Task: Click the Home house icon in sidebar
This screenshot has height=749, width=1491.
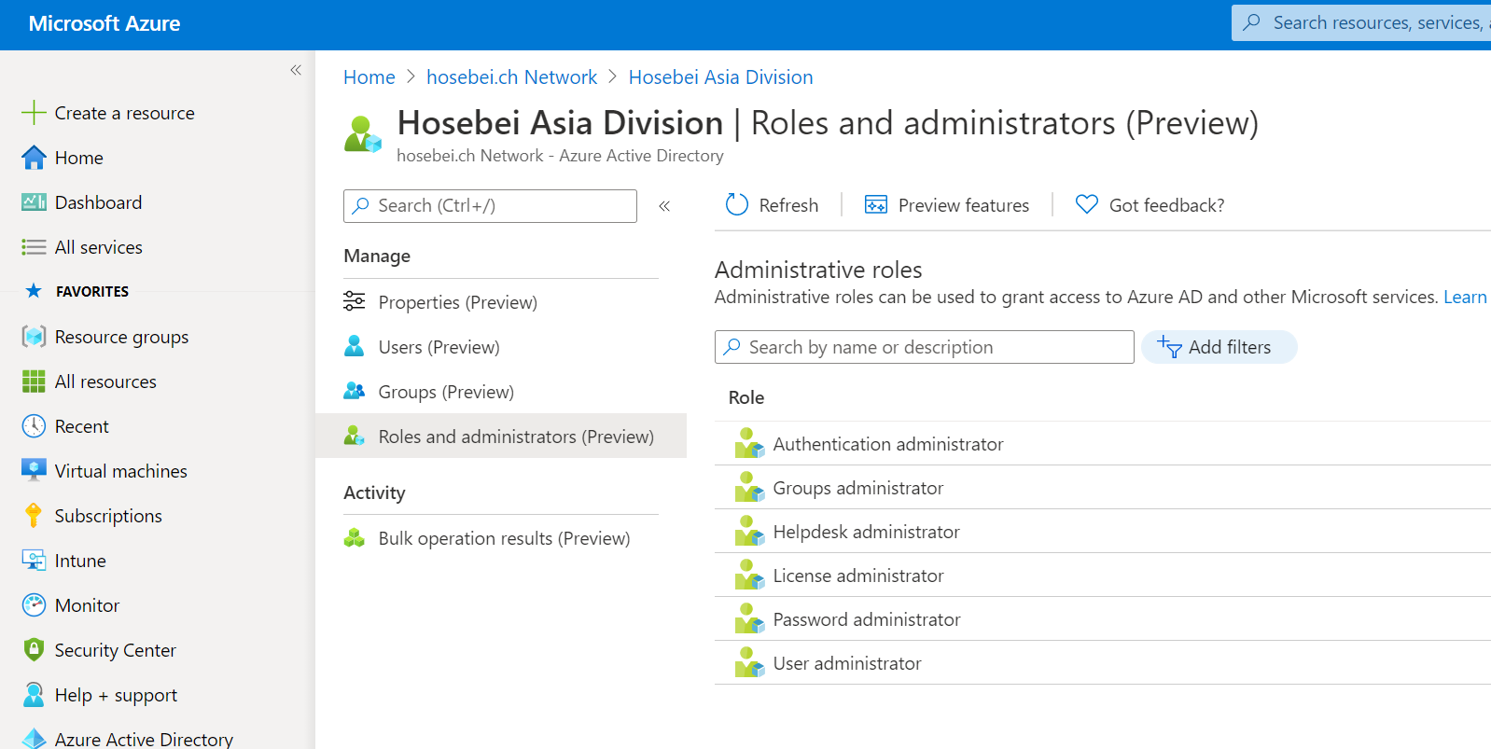Action: [x=34, y=158]
